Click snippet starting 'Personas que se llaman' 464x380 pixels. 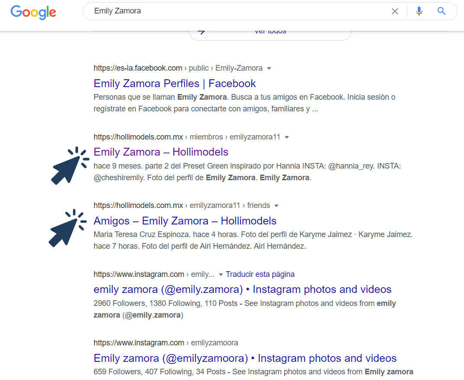244,103
